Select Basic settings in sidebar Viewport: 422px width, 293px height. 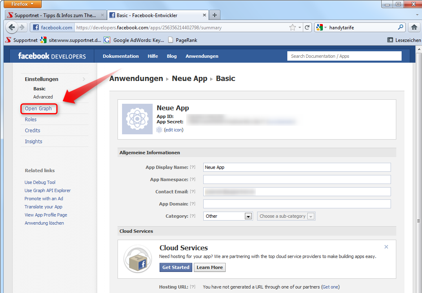(39, 89)
